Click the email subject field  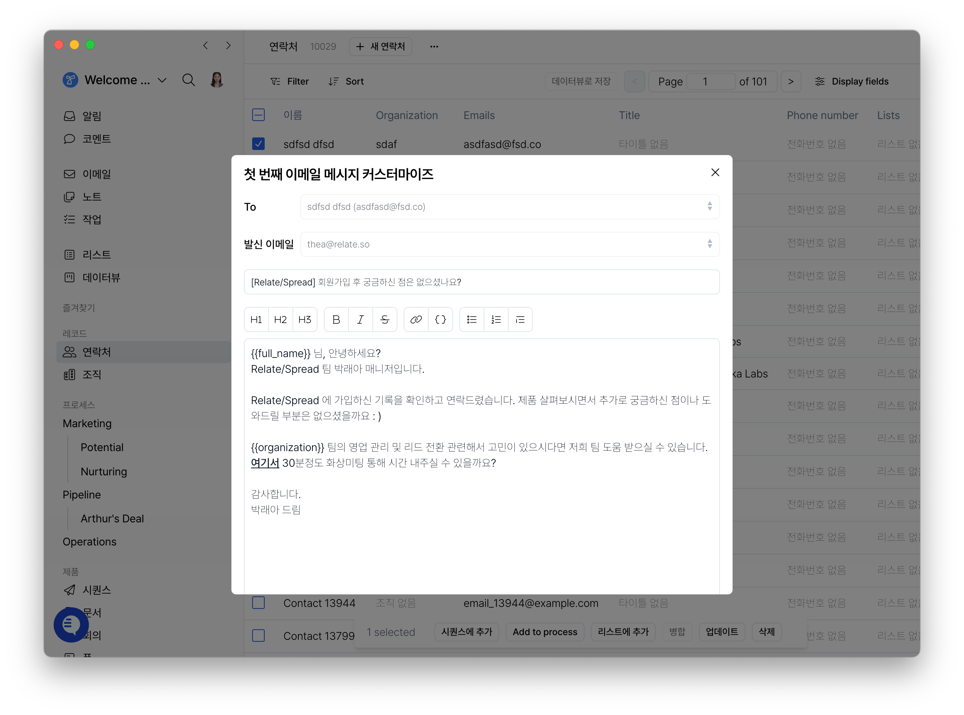(482, 282)
